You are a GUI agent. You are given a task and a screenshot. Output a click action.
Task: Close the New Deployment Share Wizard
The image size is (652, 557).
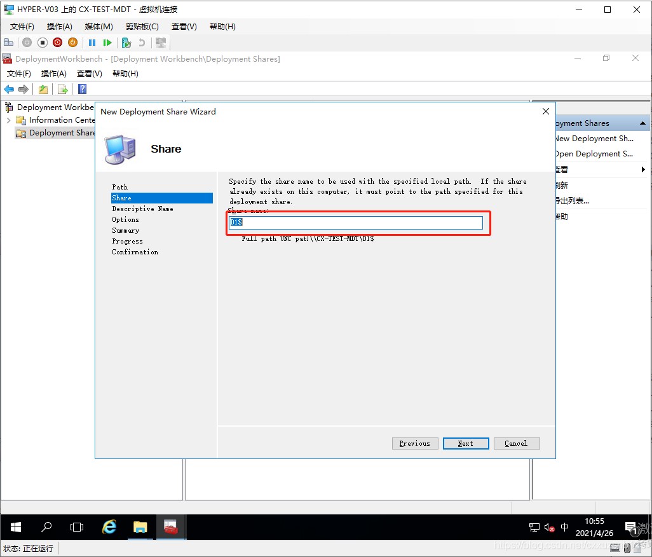545,111
